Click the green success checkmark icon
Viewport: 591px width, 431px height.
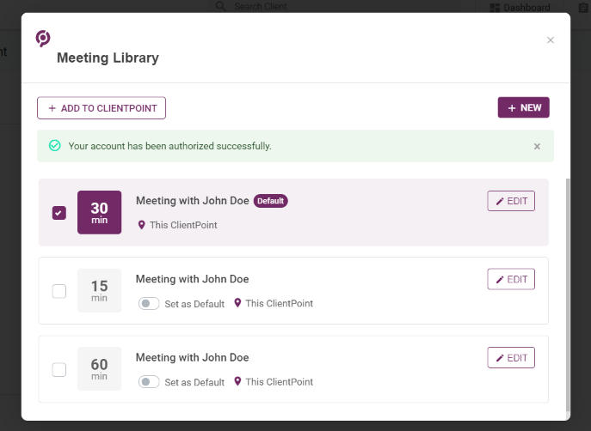coord(55,146)
